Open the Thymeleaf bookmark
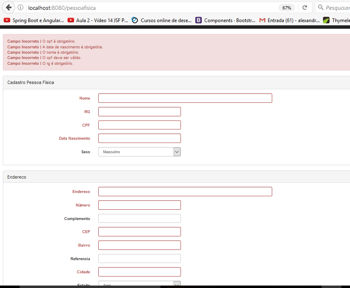 click(x=336, y=20)
